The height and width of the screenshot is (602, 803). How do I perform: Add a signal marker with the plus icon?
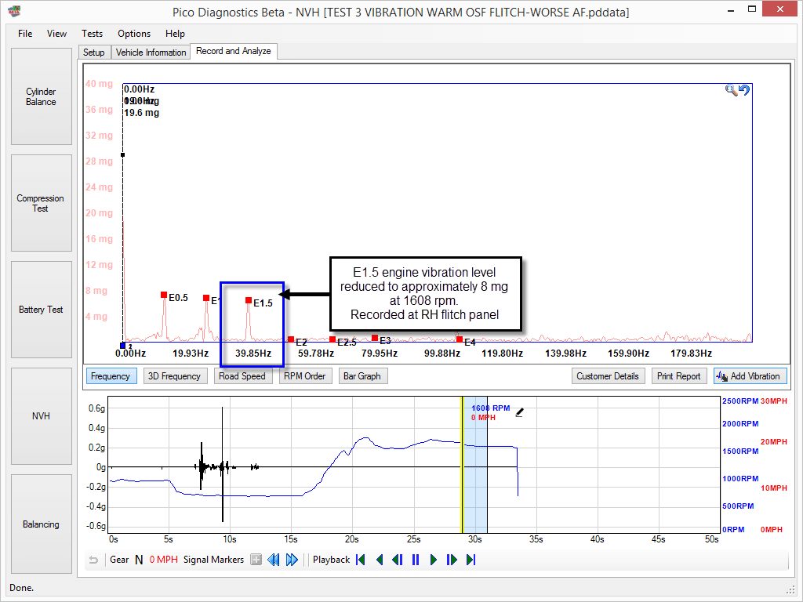click(x=256, y=560)
